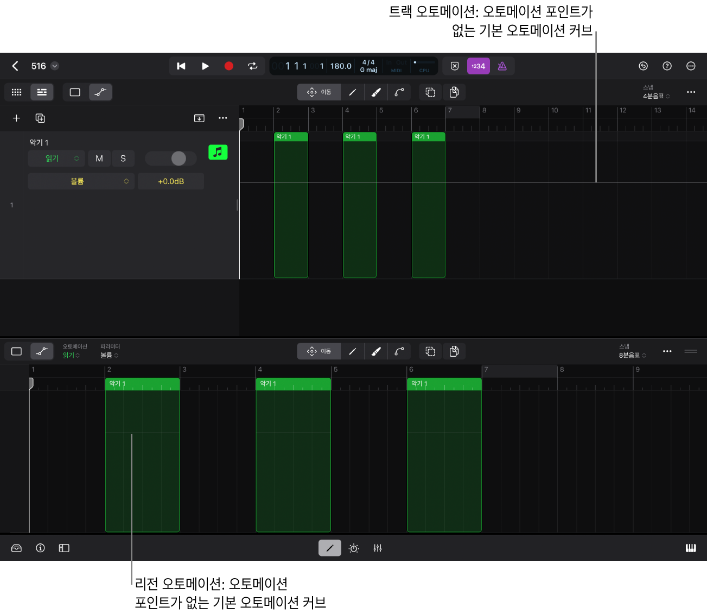
Task: Open the editor Snap 8분음표 dropdown
Action: click(x=632, y=355)
